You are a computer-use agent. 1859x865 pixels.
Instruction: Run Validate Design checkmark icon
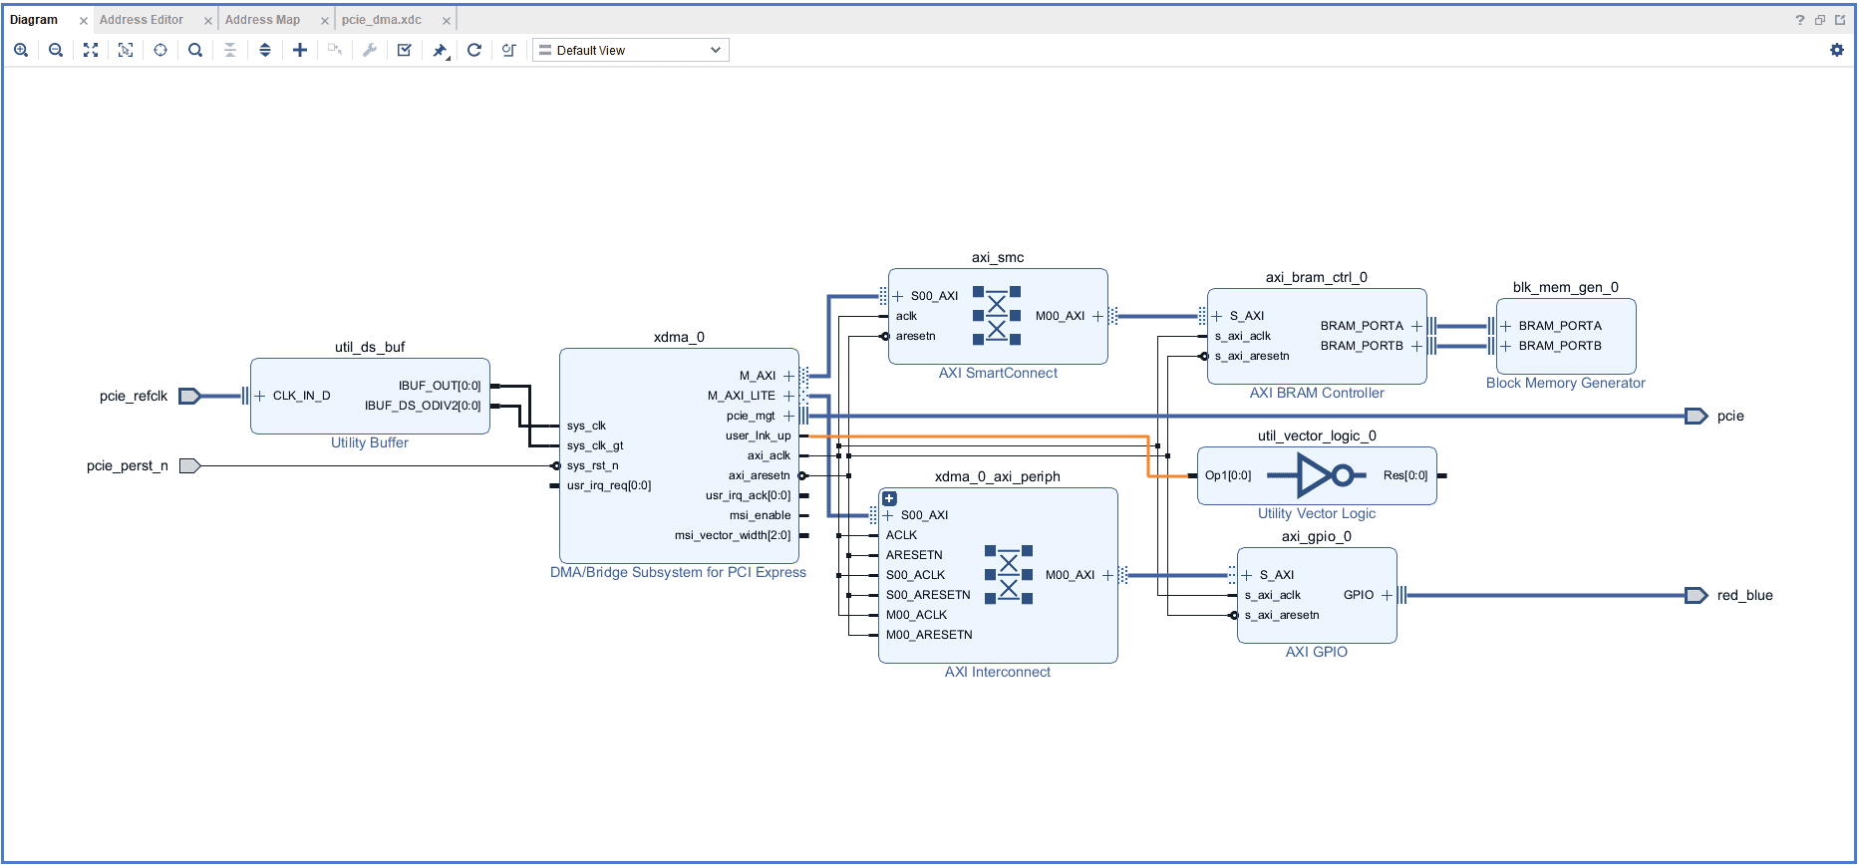(405, 50)
